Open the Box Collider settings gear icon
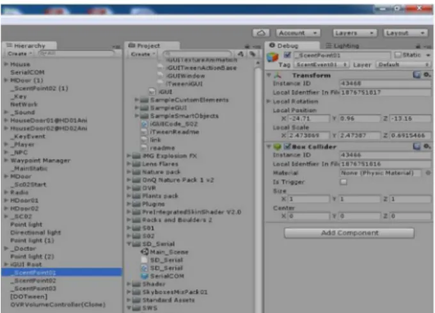 427,146
